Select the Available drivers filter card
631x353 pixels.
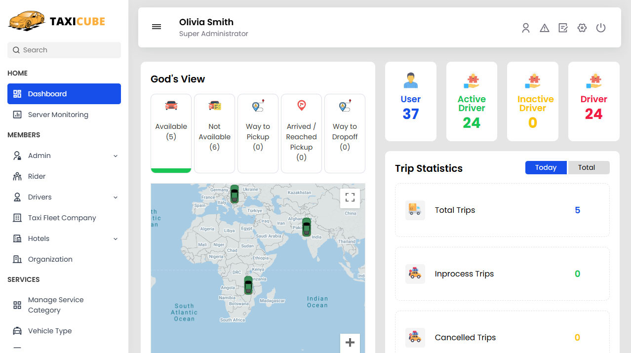(171, 133)
